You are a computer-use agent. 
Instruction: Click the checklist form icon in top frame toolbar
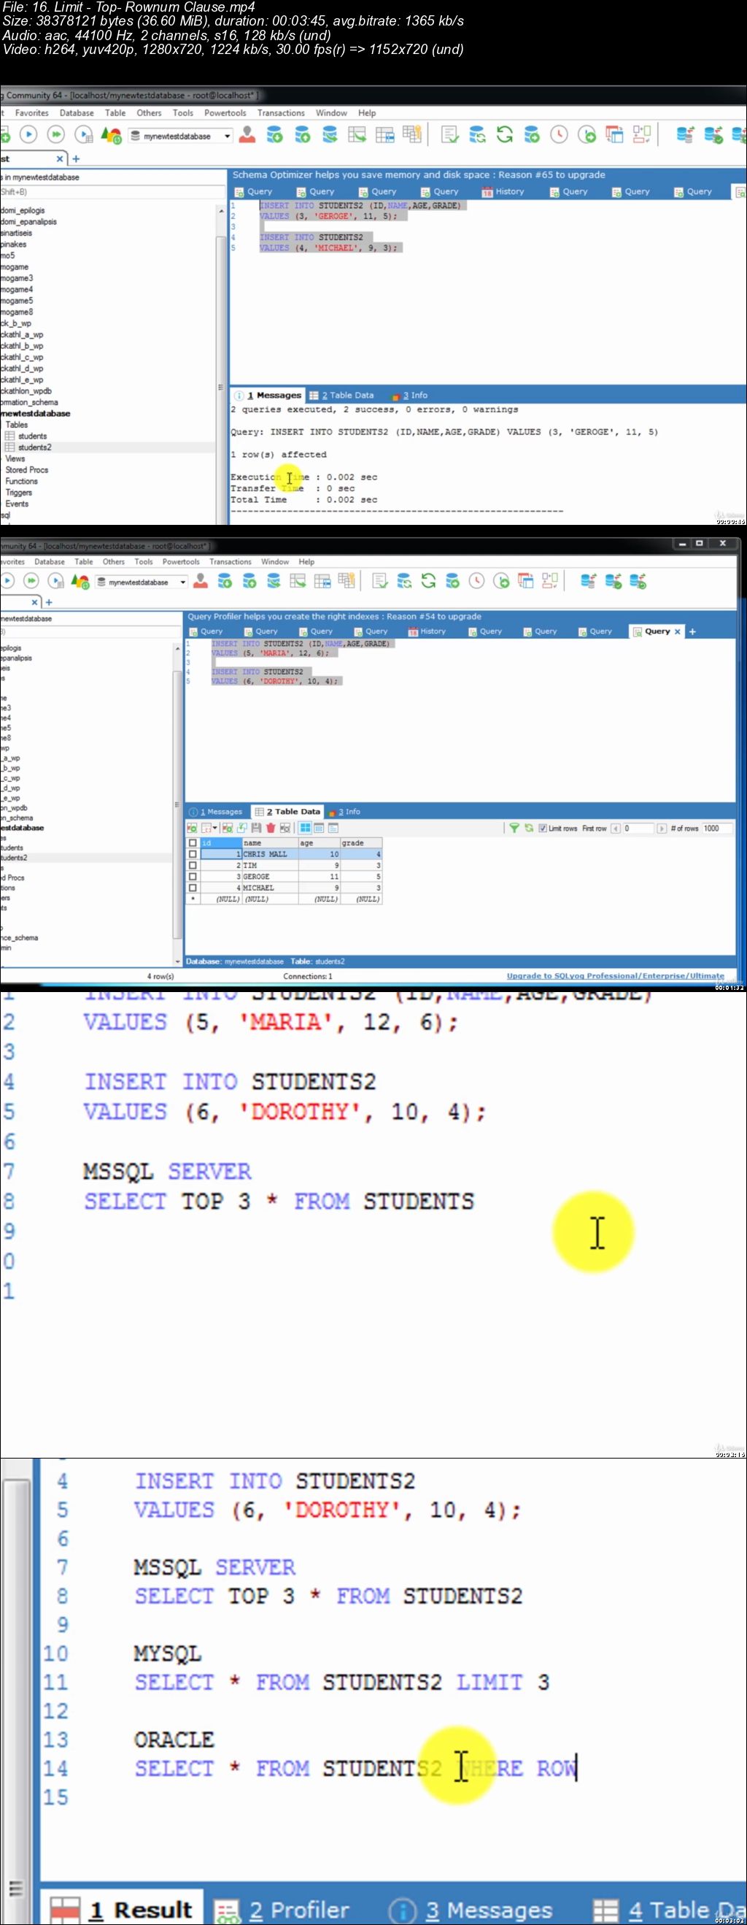click(449, 134)
